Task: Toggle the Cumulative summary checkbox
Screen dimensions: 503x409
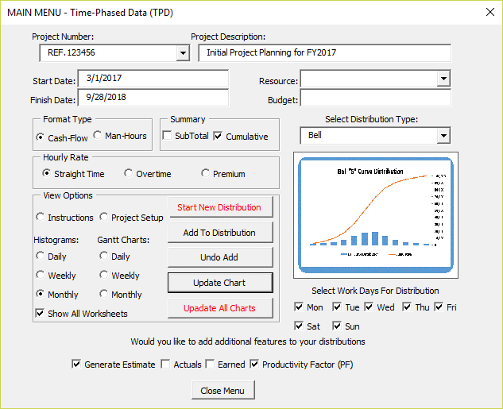Action: click(219, 136)
